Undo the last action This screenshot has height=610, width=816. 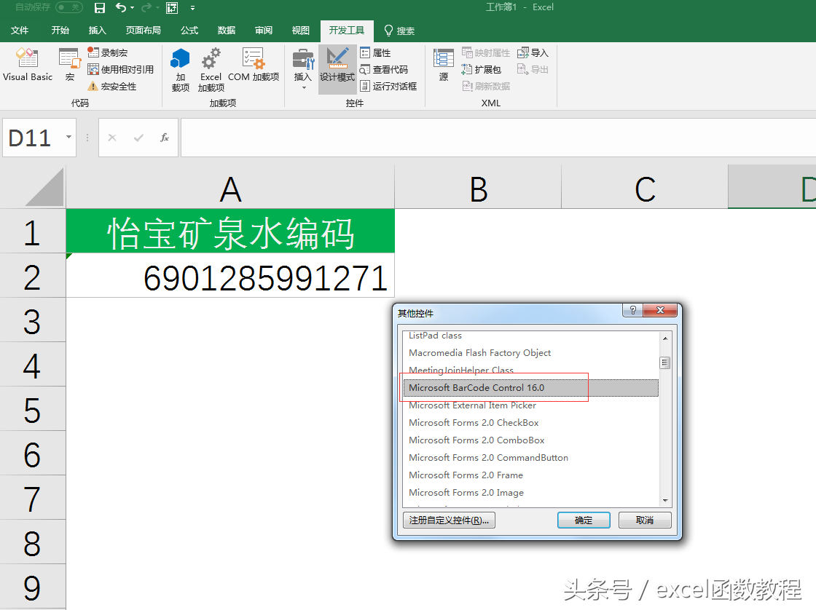pos(121,7)
